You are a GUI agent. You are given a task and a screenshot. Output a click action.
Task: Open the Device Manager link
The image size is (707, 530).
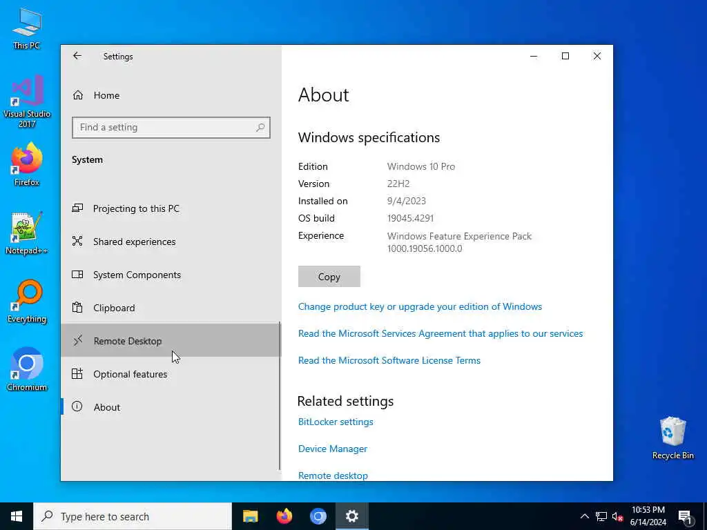[x=333, y=449]
